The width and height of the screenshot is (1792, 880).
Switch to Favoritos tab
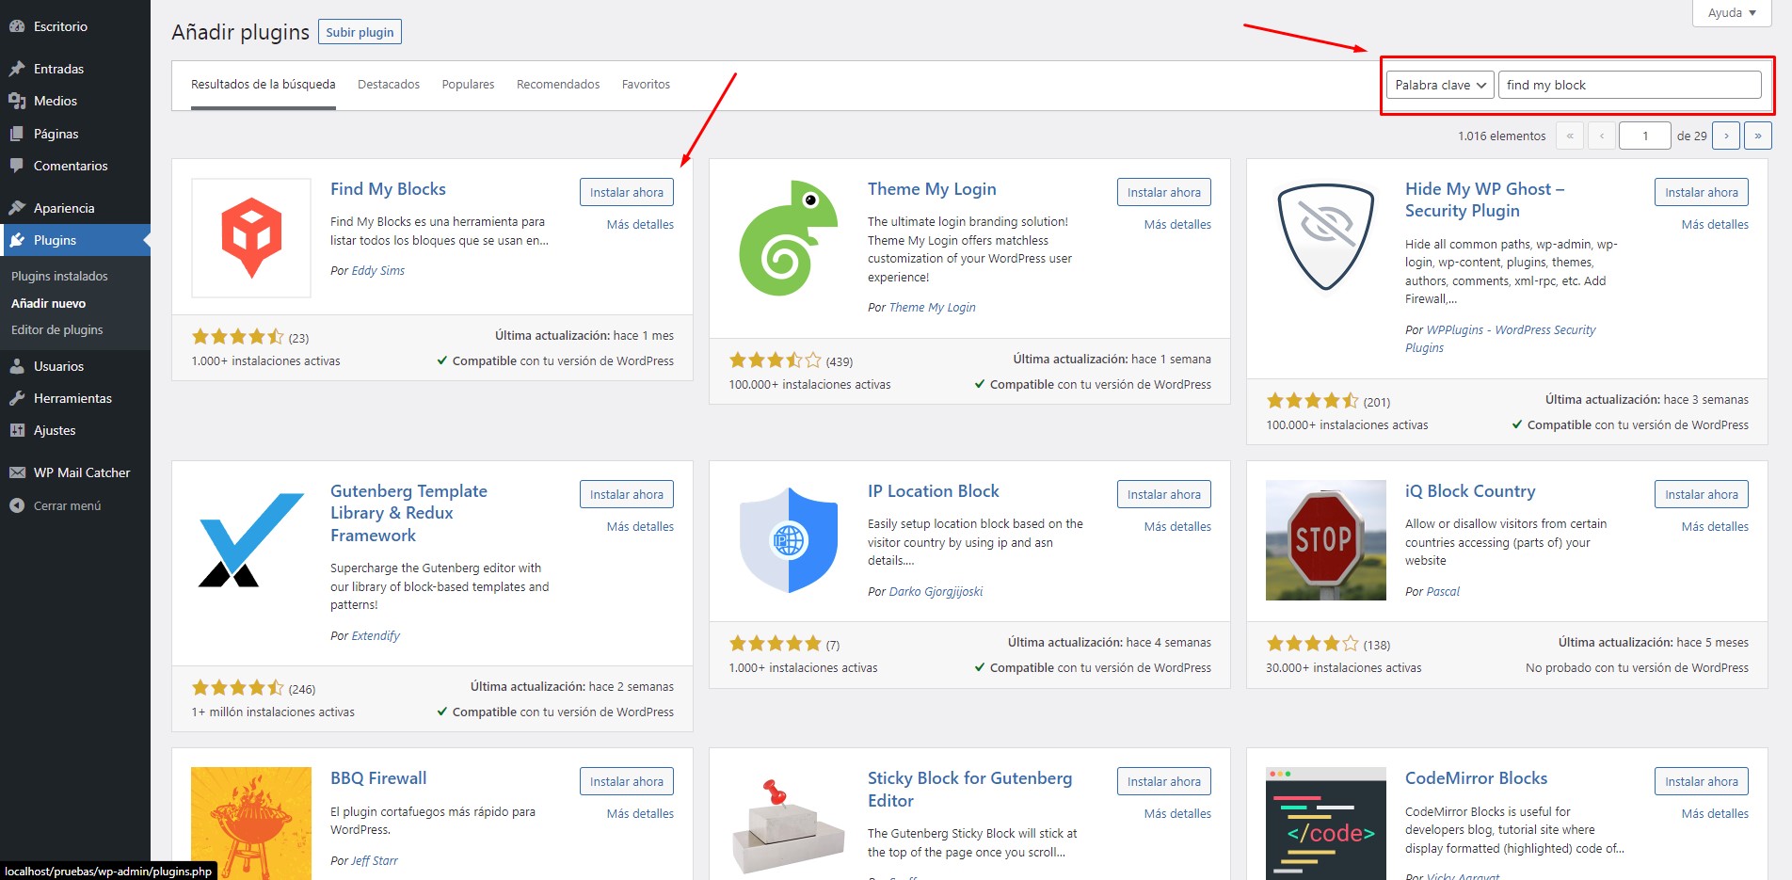(646, 84)
